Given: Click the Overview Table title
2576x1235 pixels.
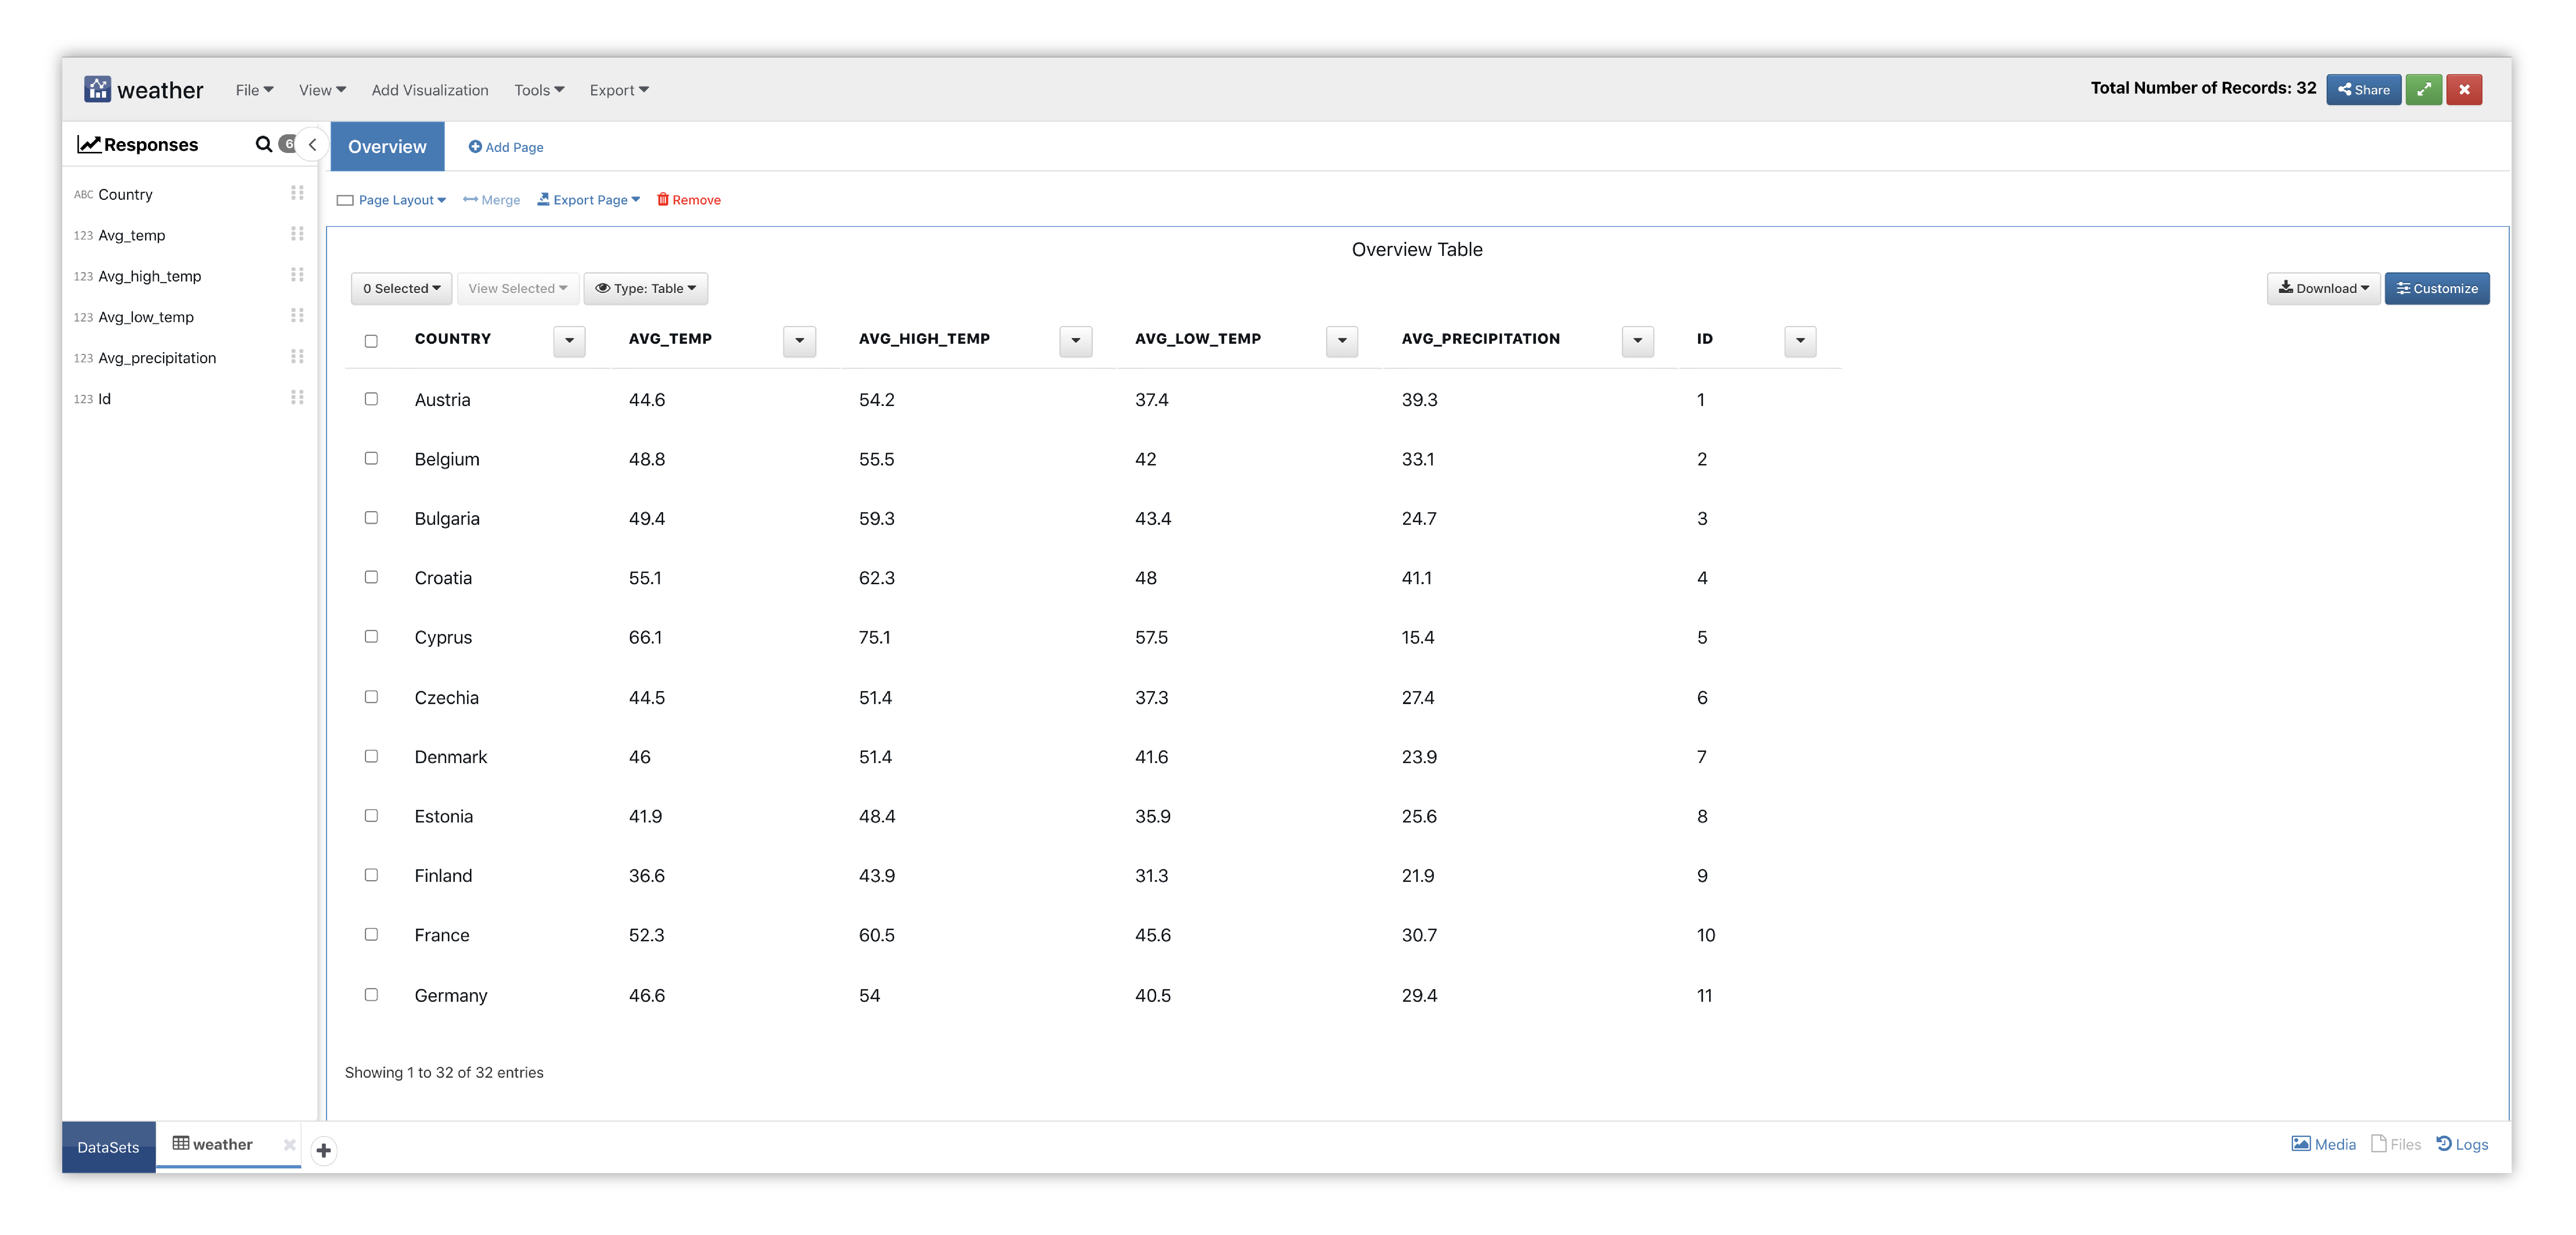Looking at the screenshot, I should (1417, 250).
